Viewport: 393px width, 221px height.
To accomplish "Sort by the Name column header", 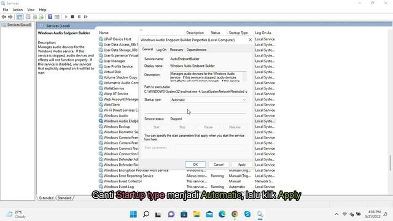I will pos(104,33).
